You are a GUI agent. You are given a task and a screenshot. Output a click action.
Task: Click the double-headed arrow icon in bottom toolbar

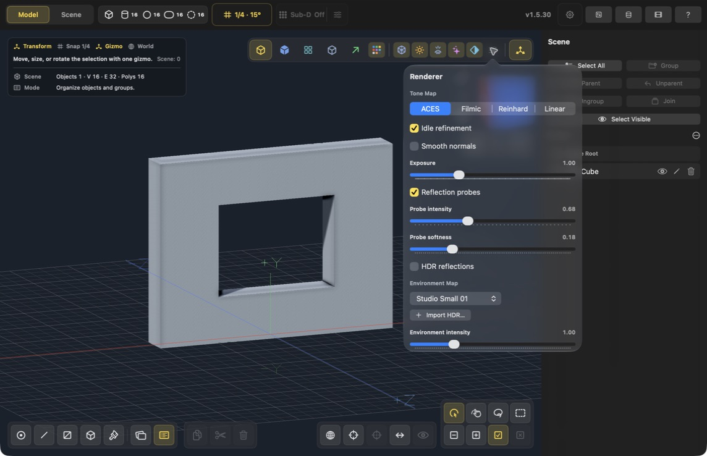coord(400,435)
